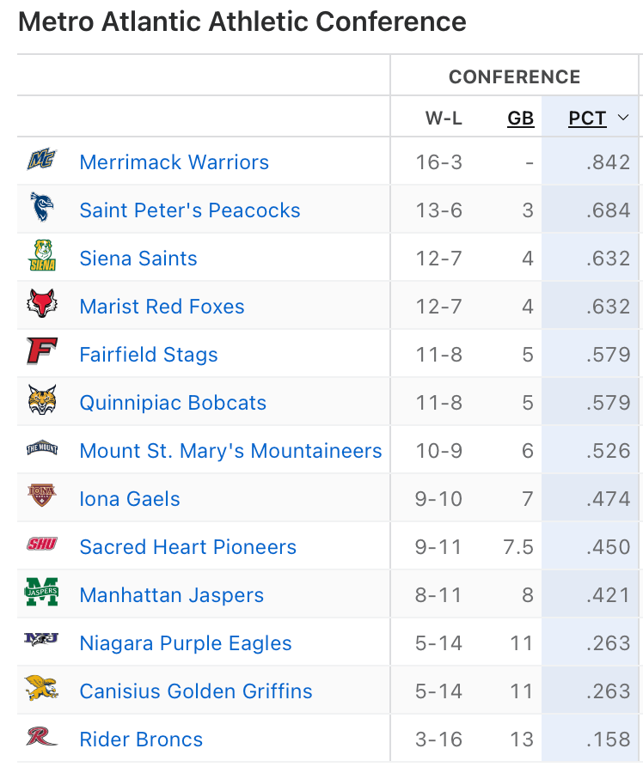643x773 pixels.
Task: Click the Rider Broncs logo
Action: point(41,739)
